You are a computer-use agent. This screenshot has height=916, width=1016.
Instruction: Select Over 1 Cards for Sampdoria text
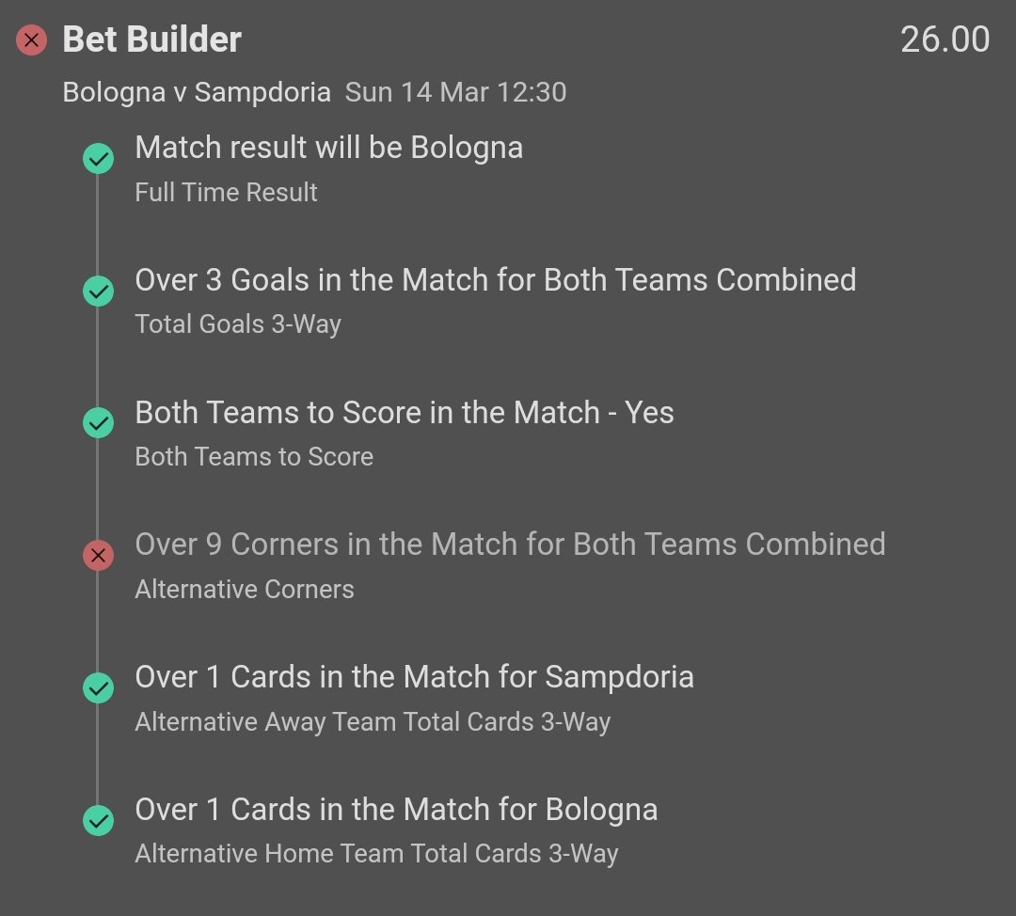tap(414, 677)
